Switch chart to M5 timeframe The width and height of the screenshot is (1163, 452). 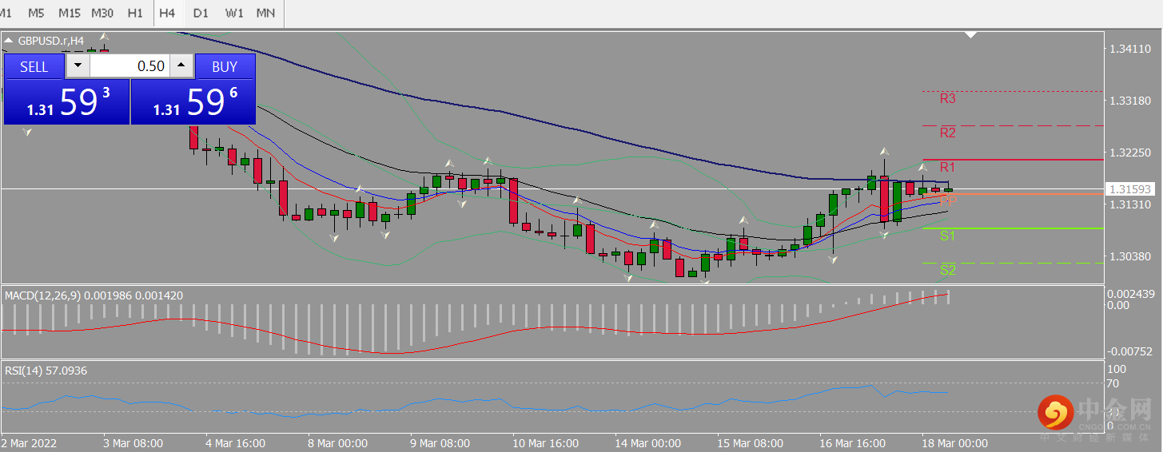pyautogui.click(x=36, y=14)
